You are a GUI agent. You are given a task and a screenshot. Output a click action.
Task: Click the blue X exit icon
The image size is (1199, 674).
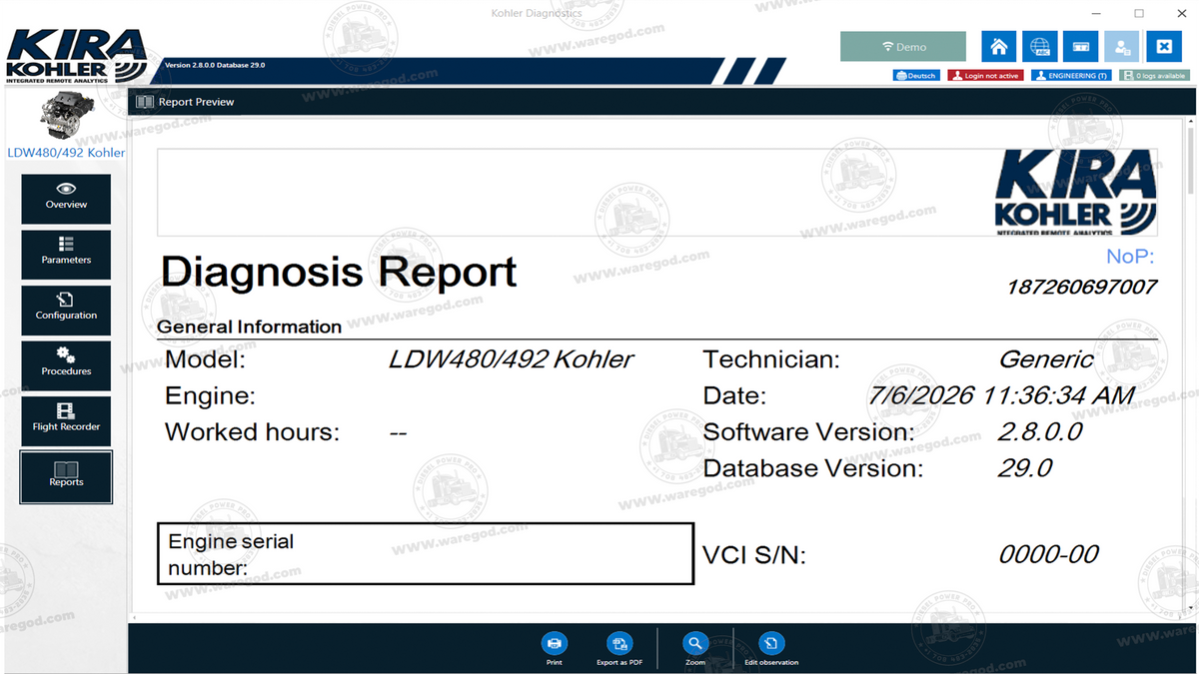(1163, 47)
